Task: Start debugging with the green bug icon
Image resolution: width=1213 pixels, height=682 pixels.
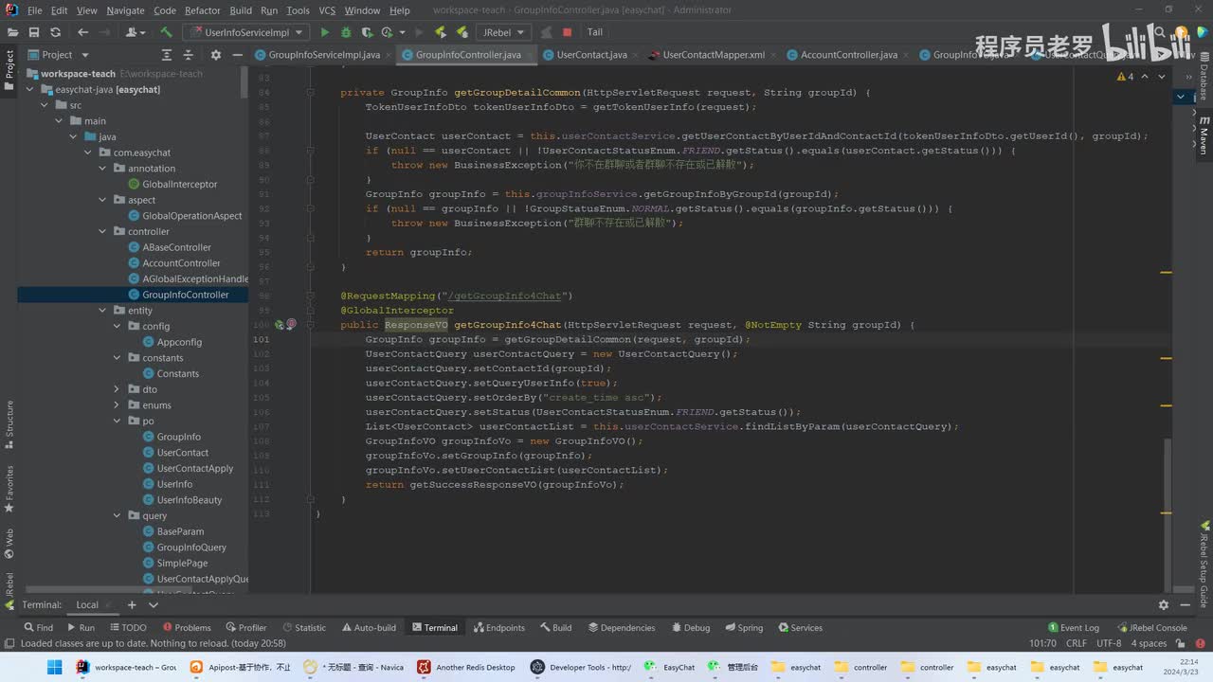Action: pos(346,32)
